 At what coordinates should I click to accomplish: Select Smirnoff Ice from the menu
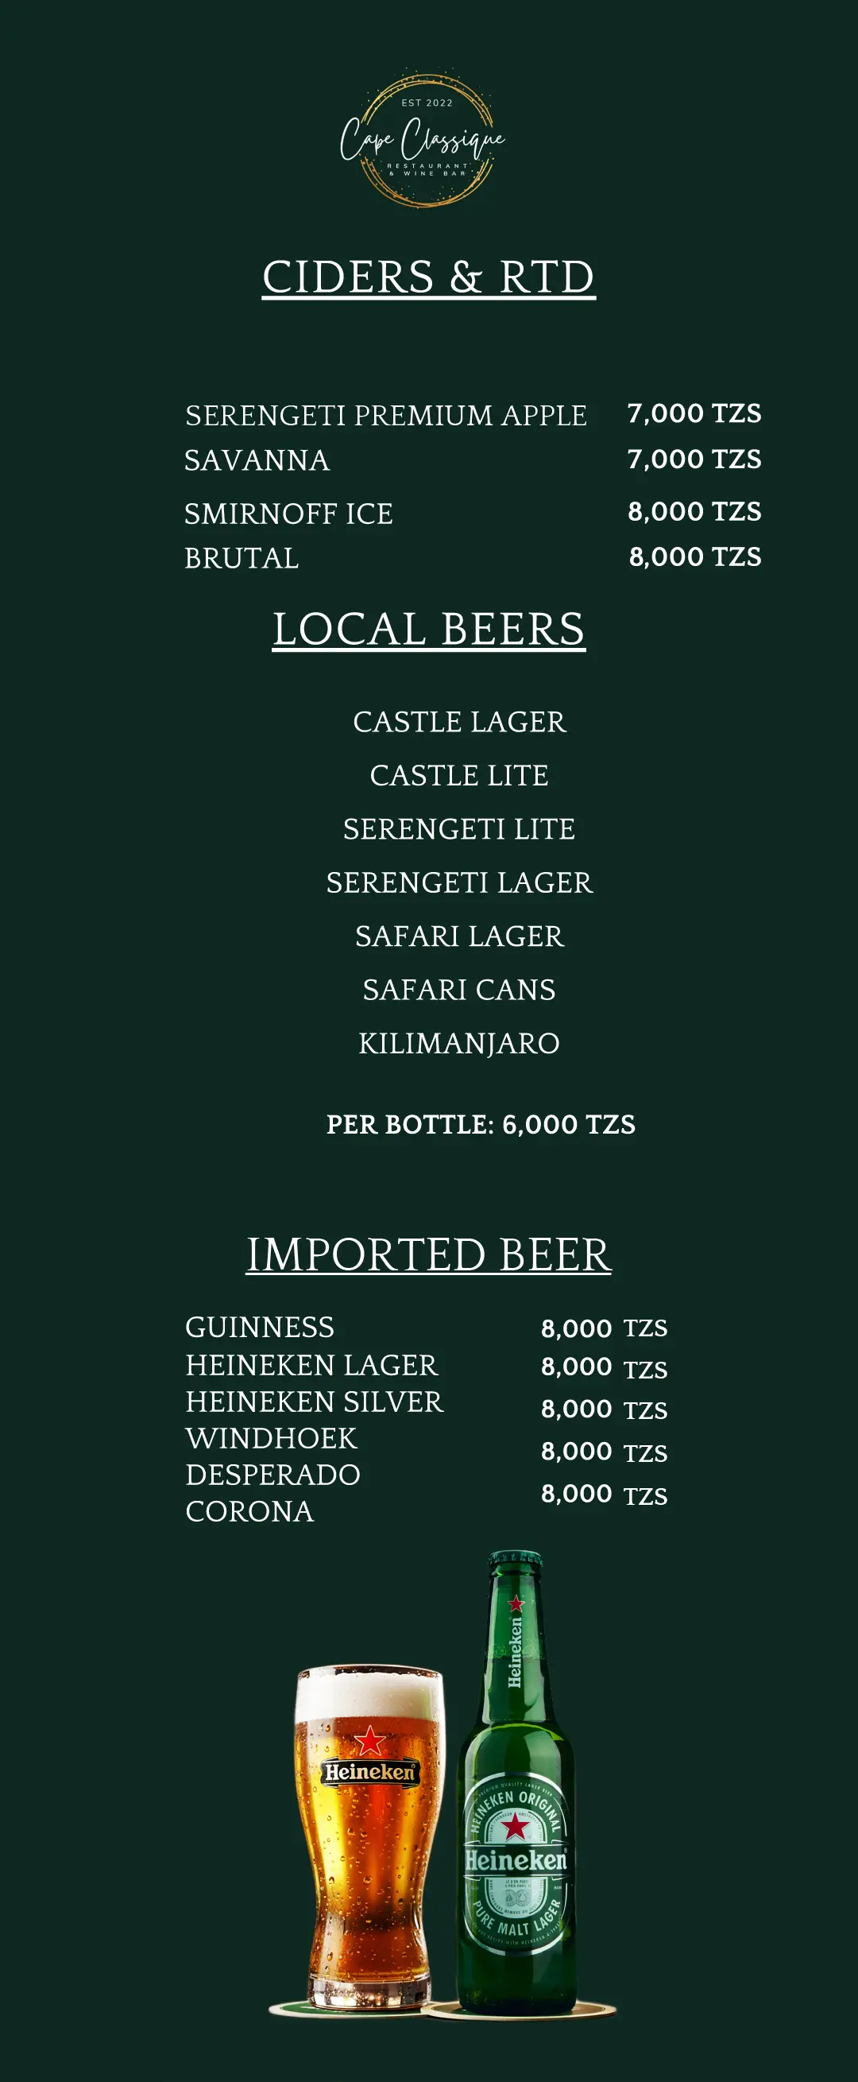[288, 514]
